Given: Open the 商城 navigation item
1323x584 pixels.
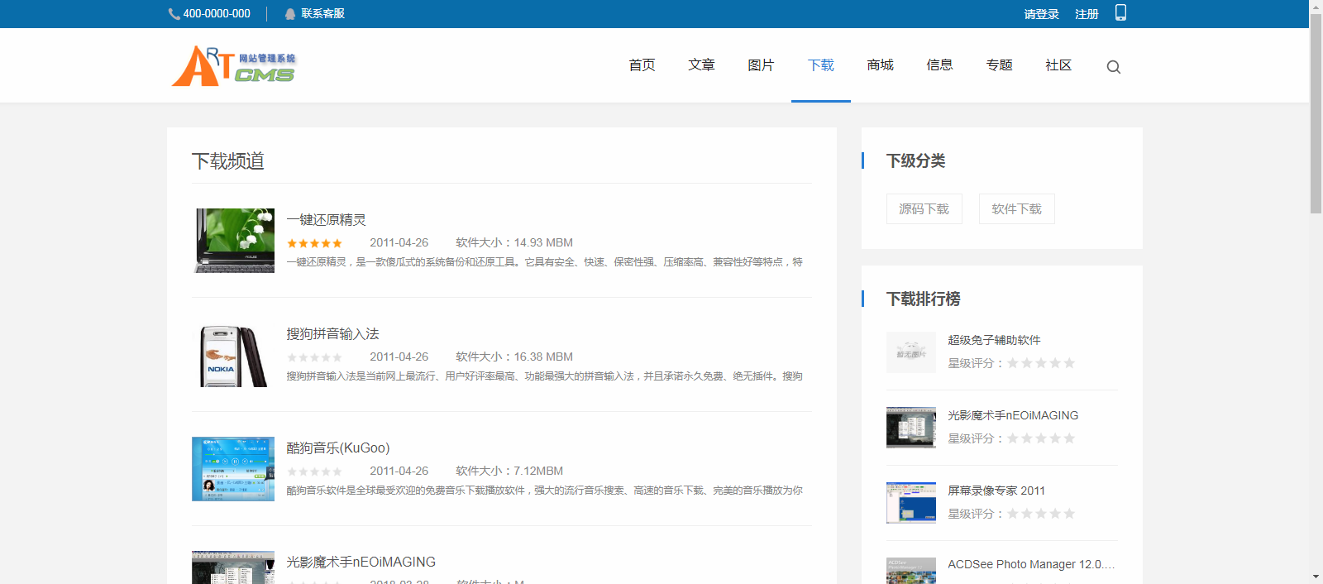Looking at the screenshot, I should (x=881, y=65).
